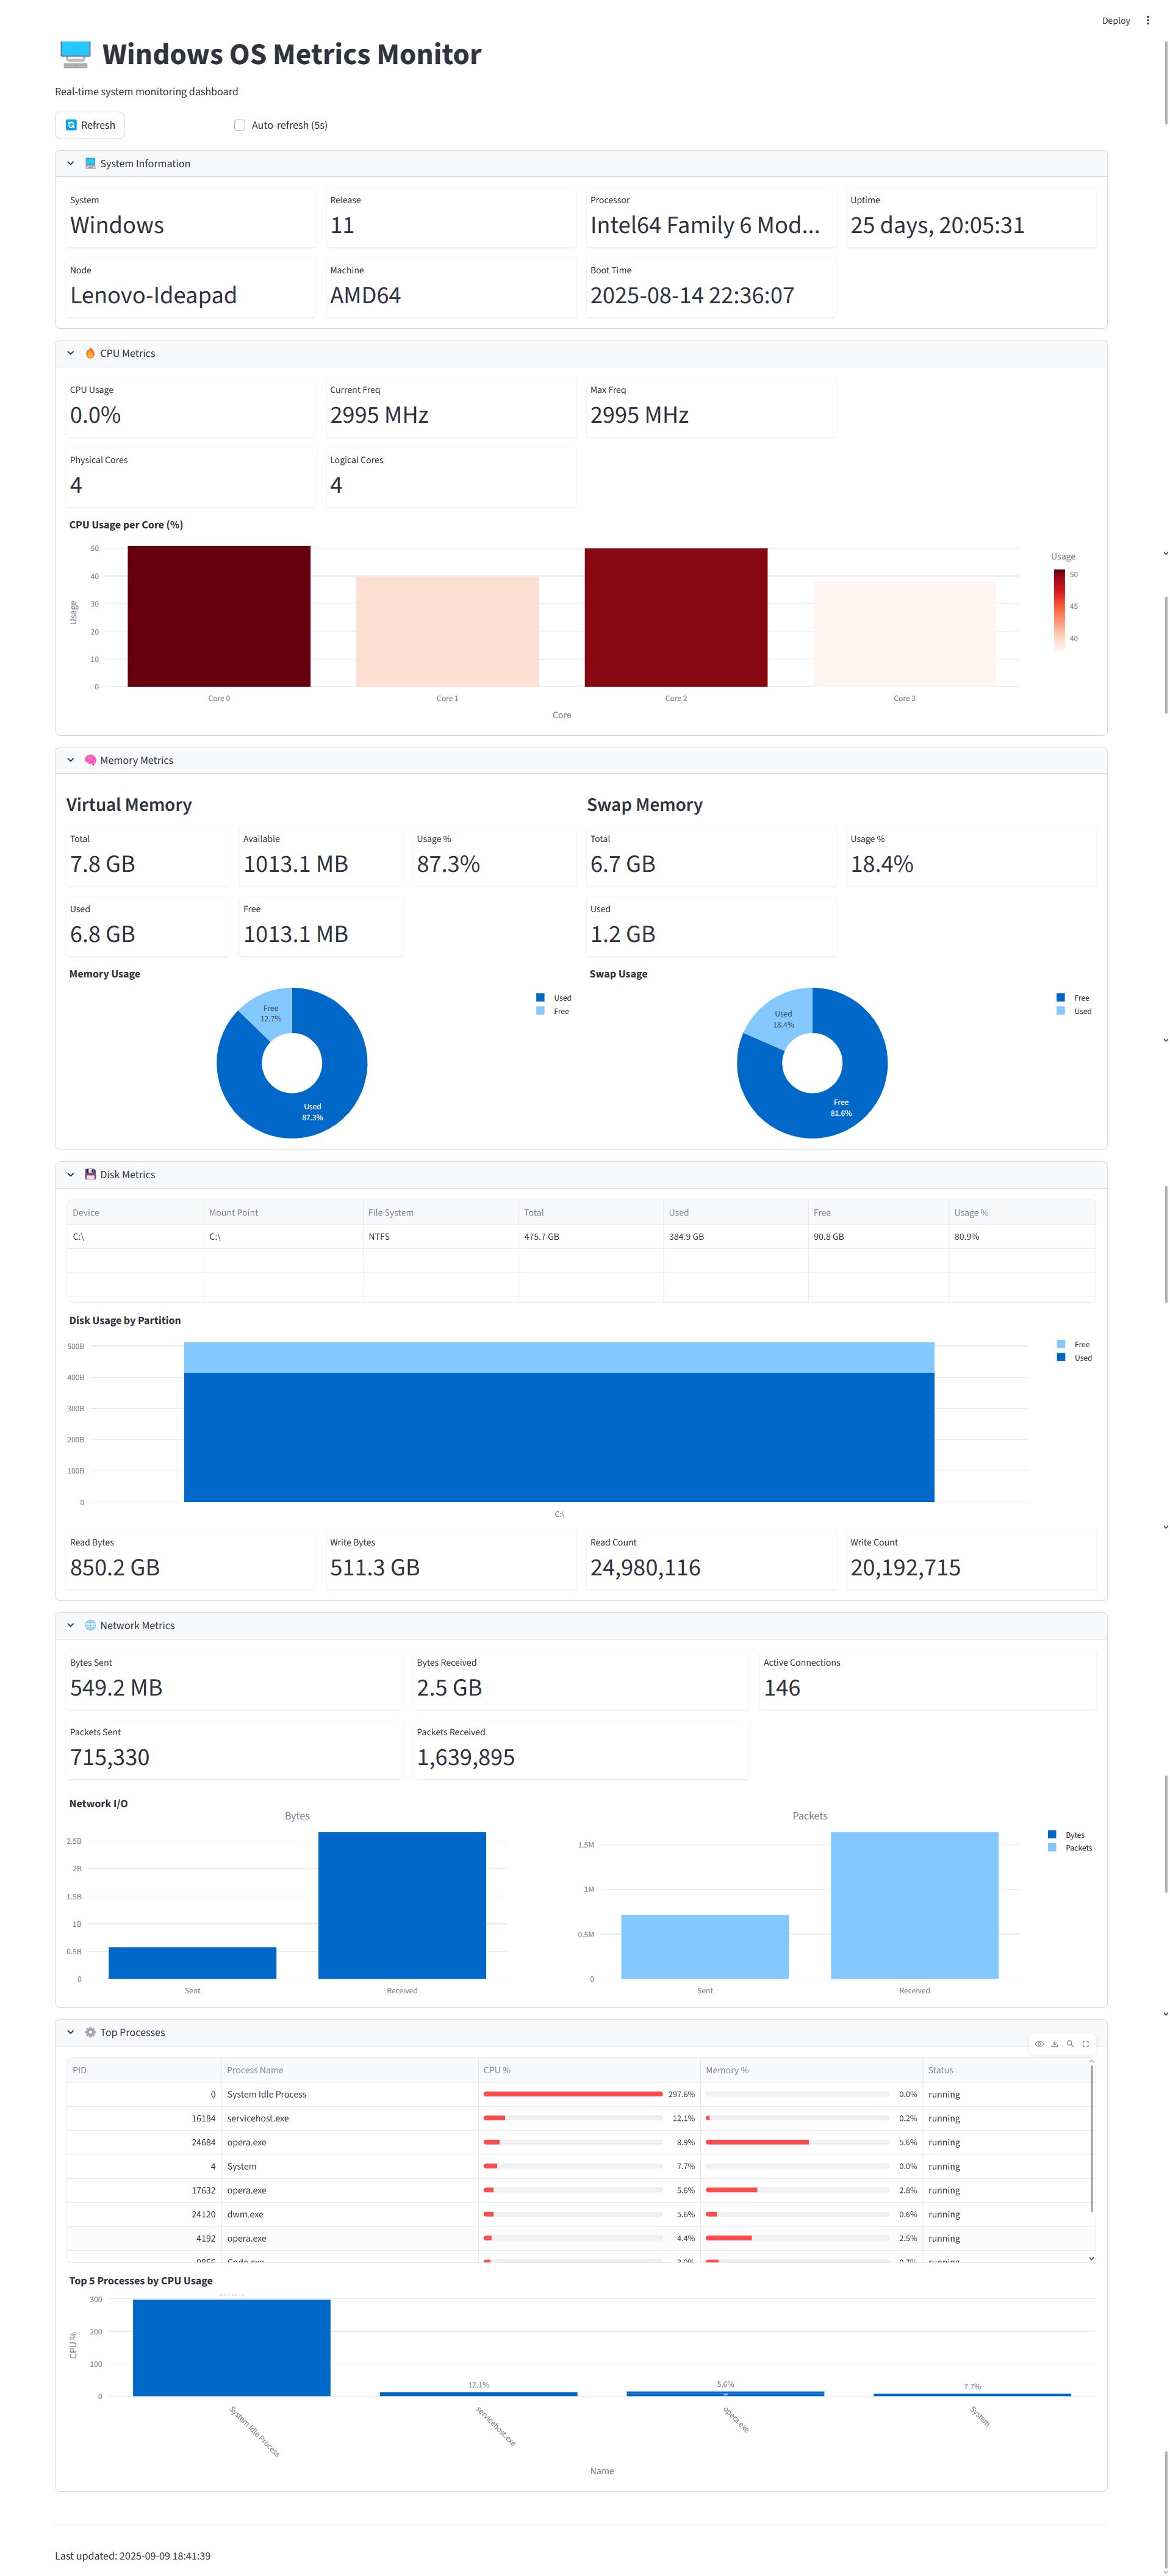
Task: Expand Top Processes table to fullscreen
Action: [x=1086, y=2044]
